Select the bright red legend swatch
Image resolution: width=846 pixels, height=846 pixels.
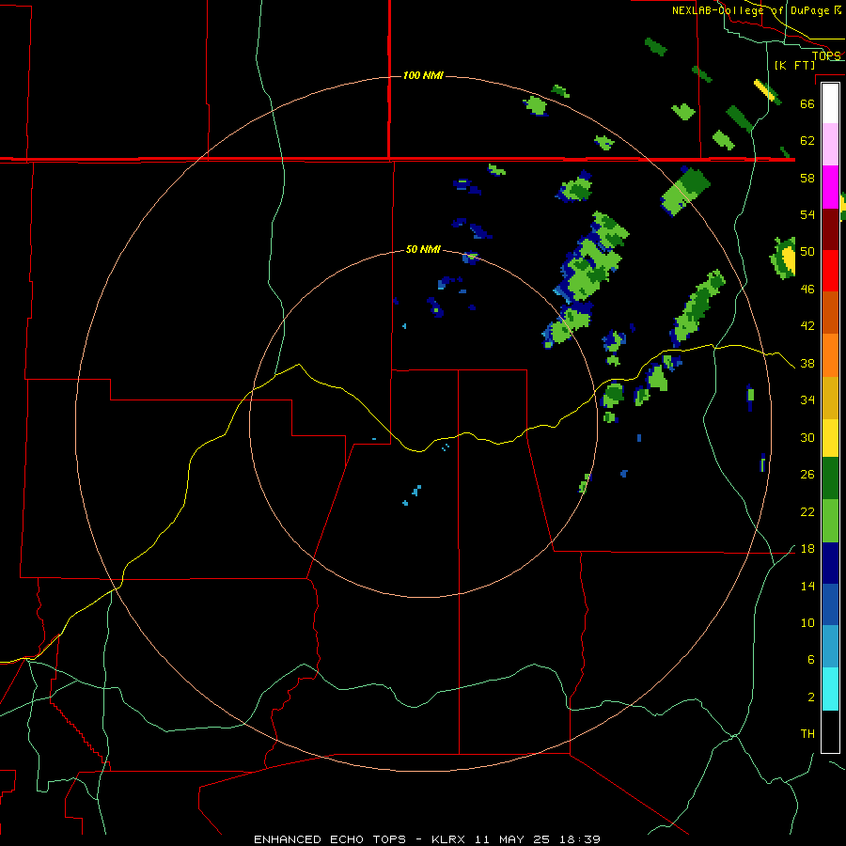[x=830, y=271]
